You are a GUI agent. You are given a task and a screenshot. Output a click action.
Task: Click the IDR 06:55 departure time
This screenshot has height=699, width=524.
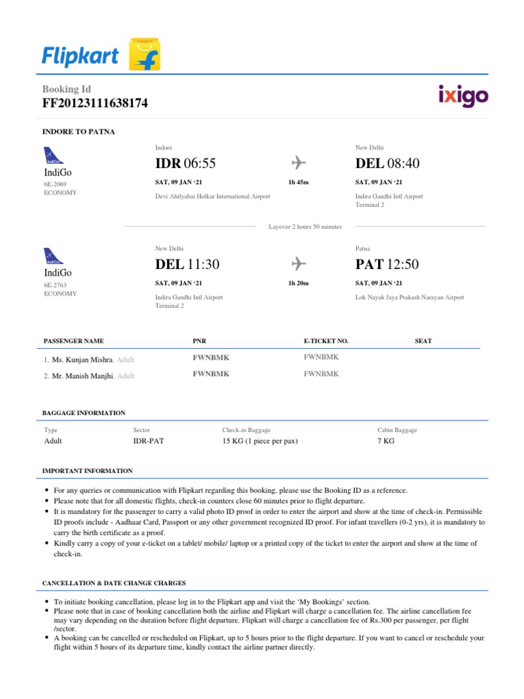click(x=186, y=164)
